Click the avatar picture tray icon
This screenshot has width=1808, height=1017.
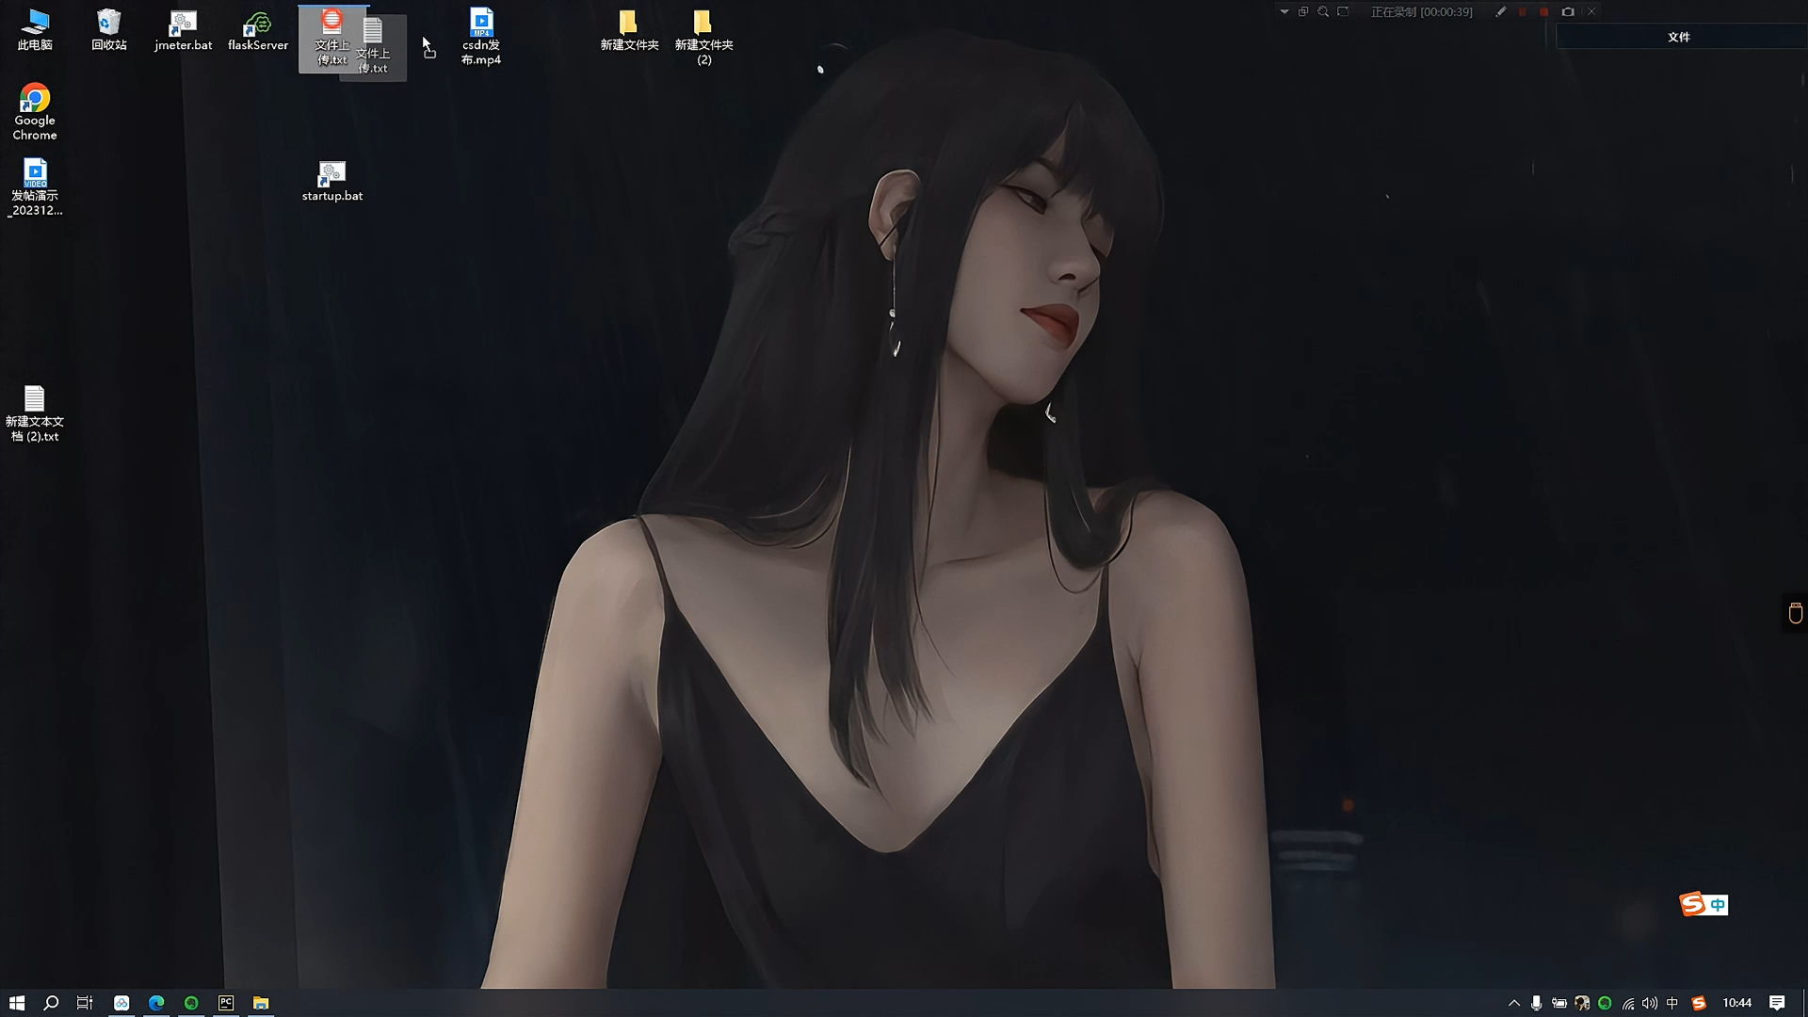[x=1582, y=1003]
